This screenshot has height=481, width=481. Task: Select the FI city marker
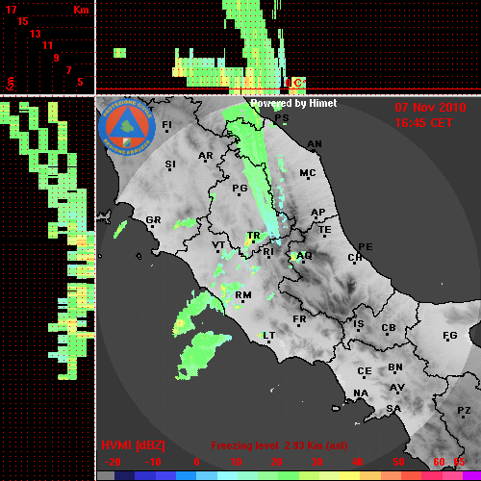[166, 131]
